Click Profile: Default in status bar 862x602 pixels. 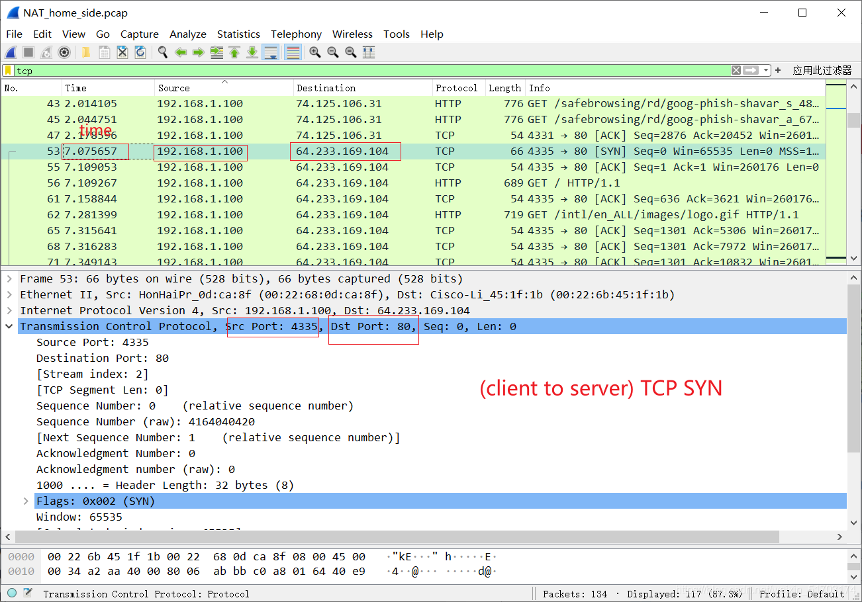(802, 593)
